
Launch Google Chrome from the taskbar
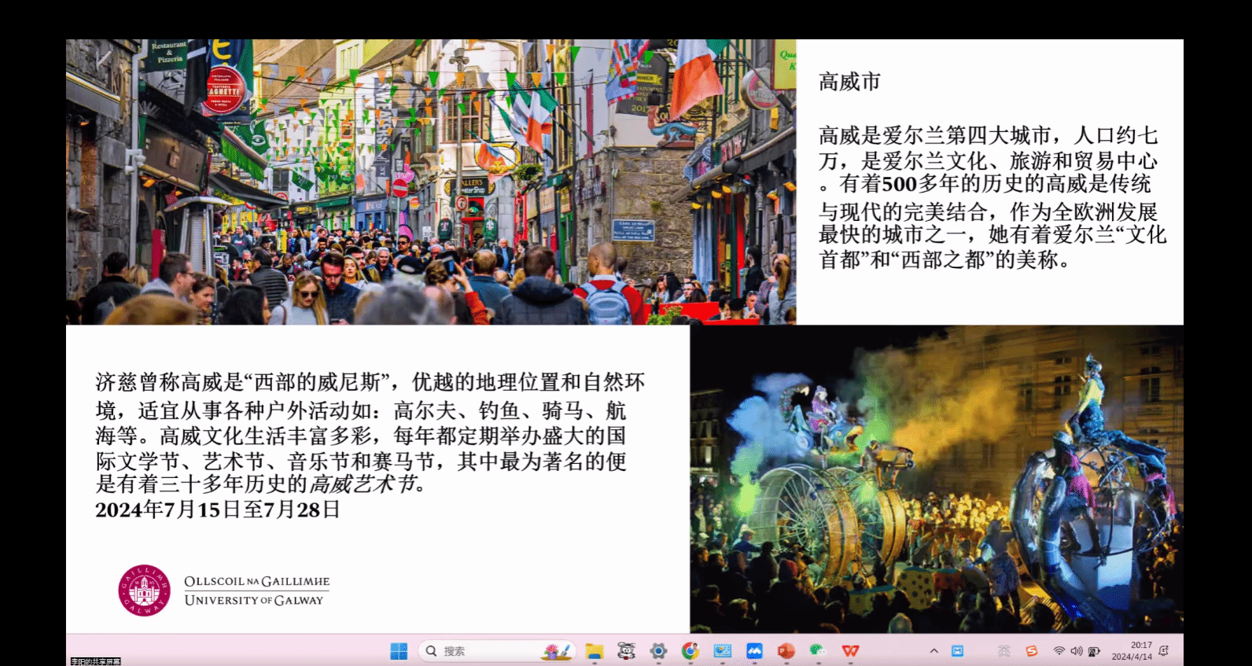click(690, 651)
